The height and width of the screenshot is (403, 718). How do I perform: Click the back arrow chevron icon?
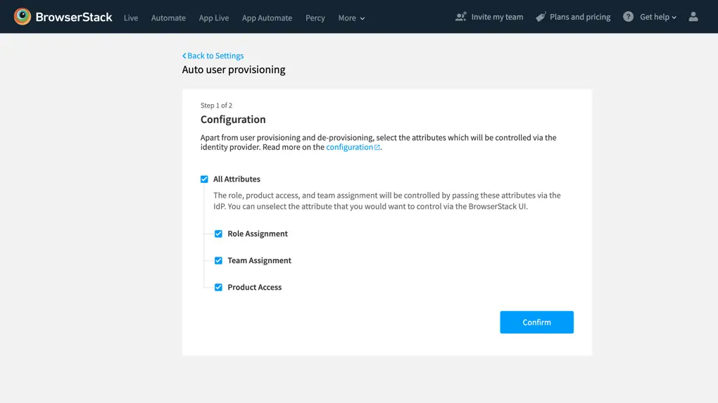pos(184,56)
